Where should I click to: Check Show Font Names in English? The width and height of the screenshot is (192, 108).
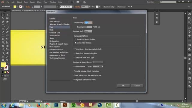click(74, 53)
